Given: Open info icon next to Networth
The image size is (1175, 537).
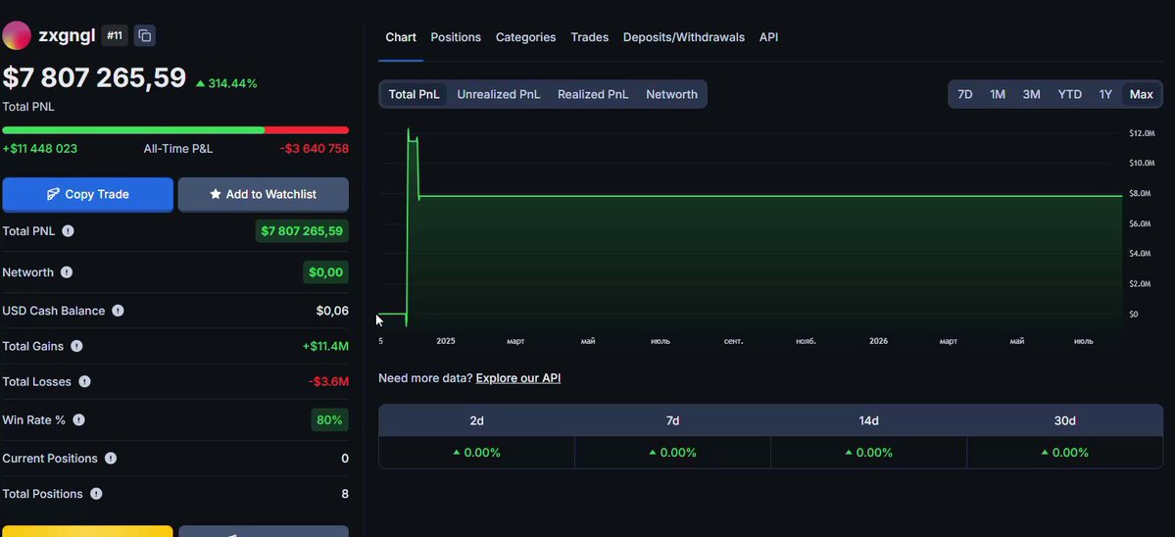Looking at the screenshot, I should [67, 272].
